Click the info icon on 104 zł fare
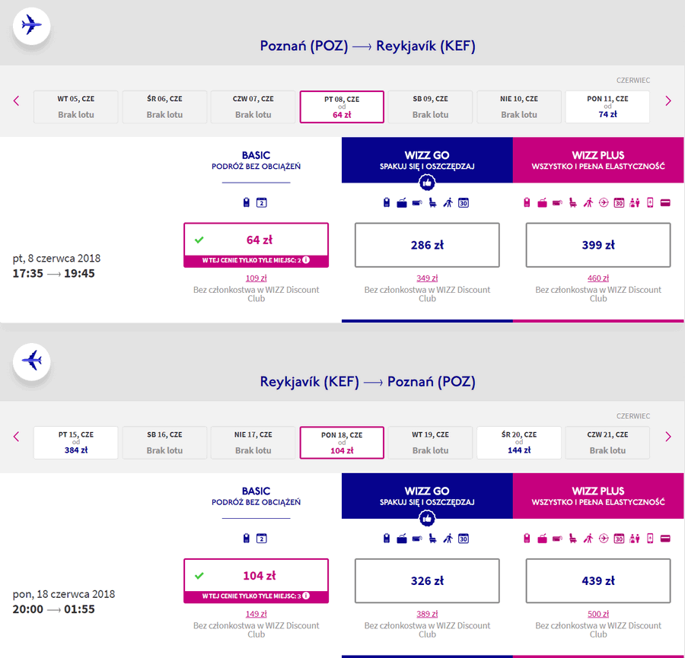Viewport: 685px width, 658px height. (306, 596)
